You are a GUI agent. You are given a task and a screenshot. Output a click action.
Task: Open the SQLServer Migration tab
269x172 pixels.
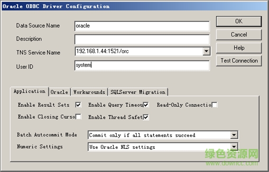click(138, 92)
